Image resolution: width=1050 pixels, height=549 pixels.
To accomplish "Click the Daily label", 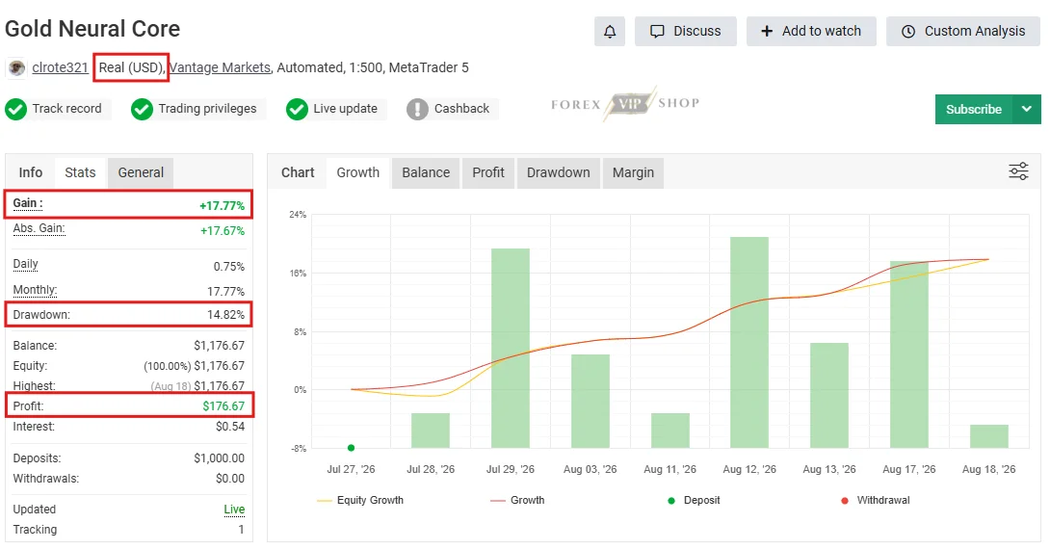I will pos(25,265).
